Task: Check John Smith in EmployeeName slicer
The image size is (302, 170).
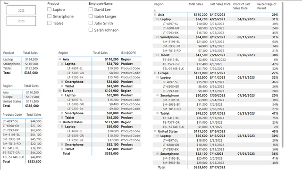Action: coord(91,23)
